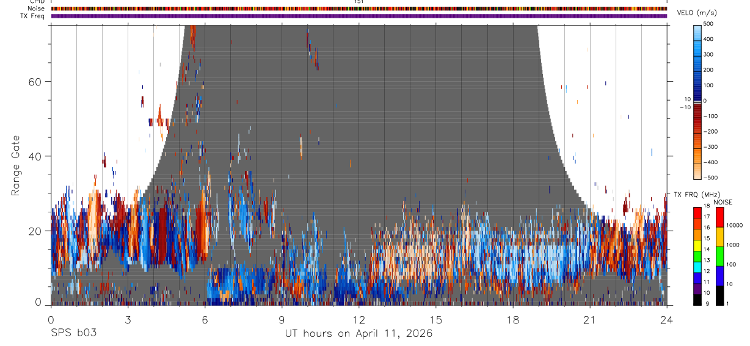The height and width of the screenshot is (346, 750).
Task: Click the '18' hour tick label on time axis
Action: coord(513,320)
